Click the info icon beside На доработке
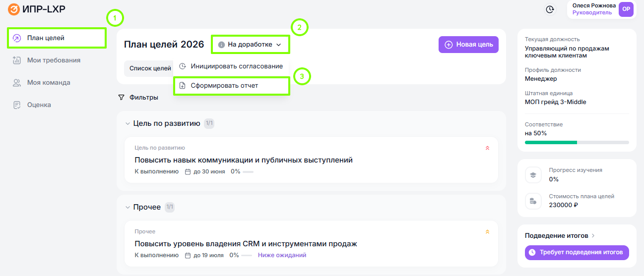 (x=221, y=45)
